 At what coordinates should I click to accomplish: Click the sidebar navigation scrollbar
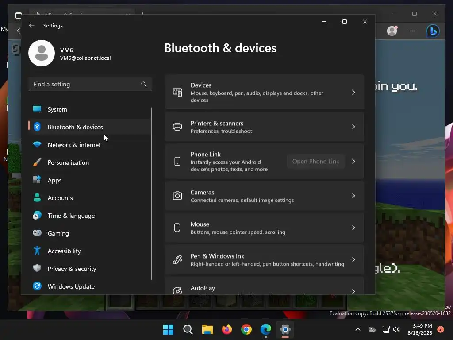click(x=152, y=194)
